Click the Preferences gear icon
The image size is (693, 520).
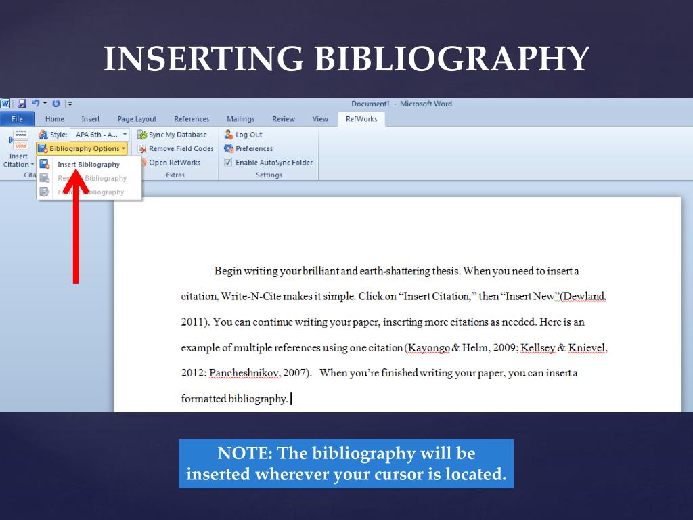(x=229, y=148)
